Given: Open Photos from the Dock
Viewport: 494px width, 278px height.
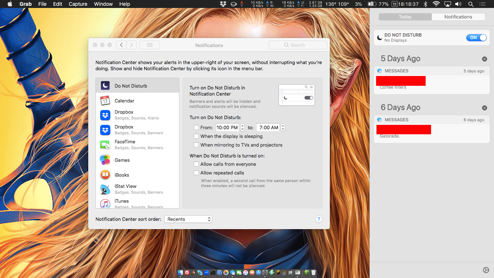Looking at the screenshot, I should coord(226,272).
